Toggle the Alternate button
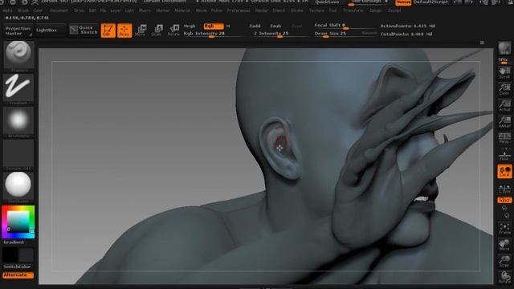The height and width of the screenshot is (289, 514). point(18,275)
